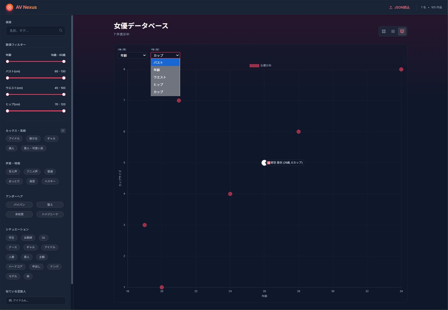Click the data point at age 34
Image resolution: width=448 pixels, height=310 pixels.
[401, 69]
